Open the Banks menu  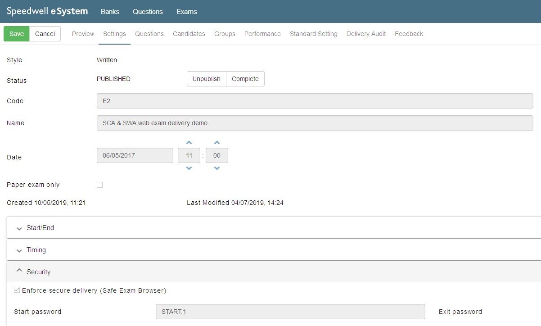(110, 12)
